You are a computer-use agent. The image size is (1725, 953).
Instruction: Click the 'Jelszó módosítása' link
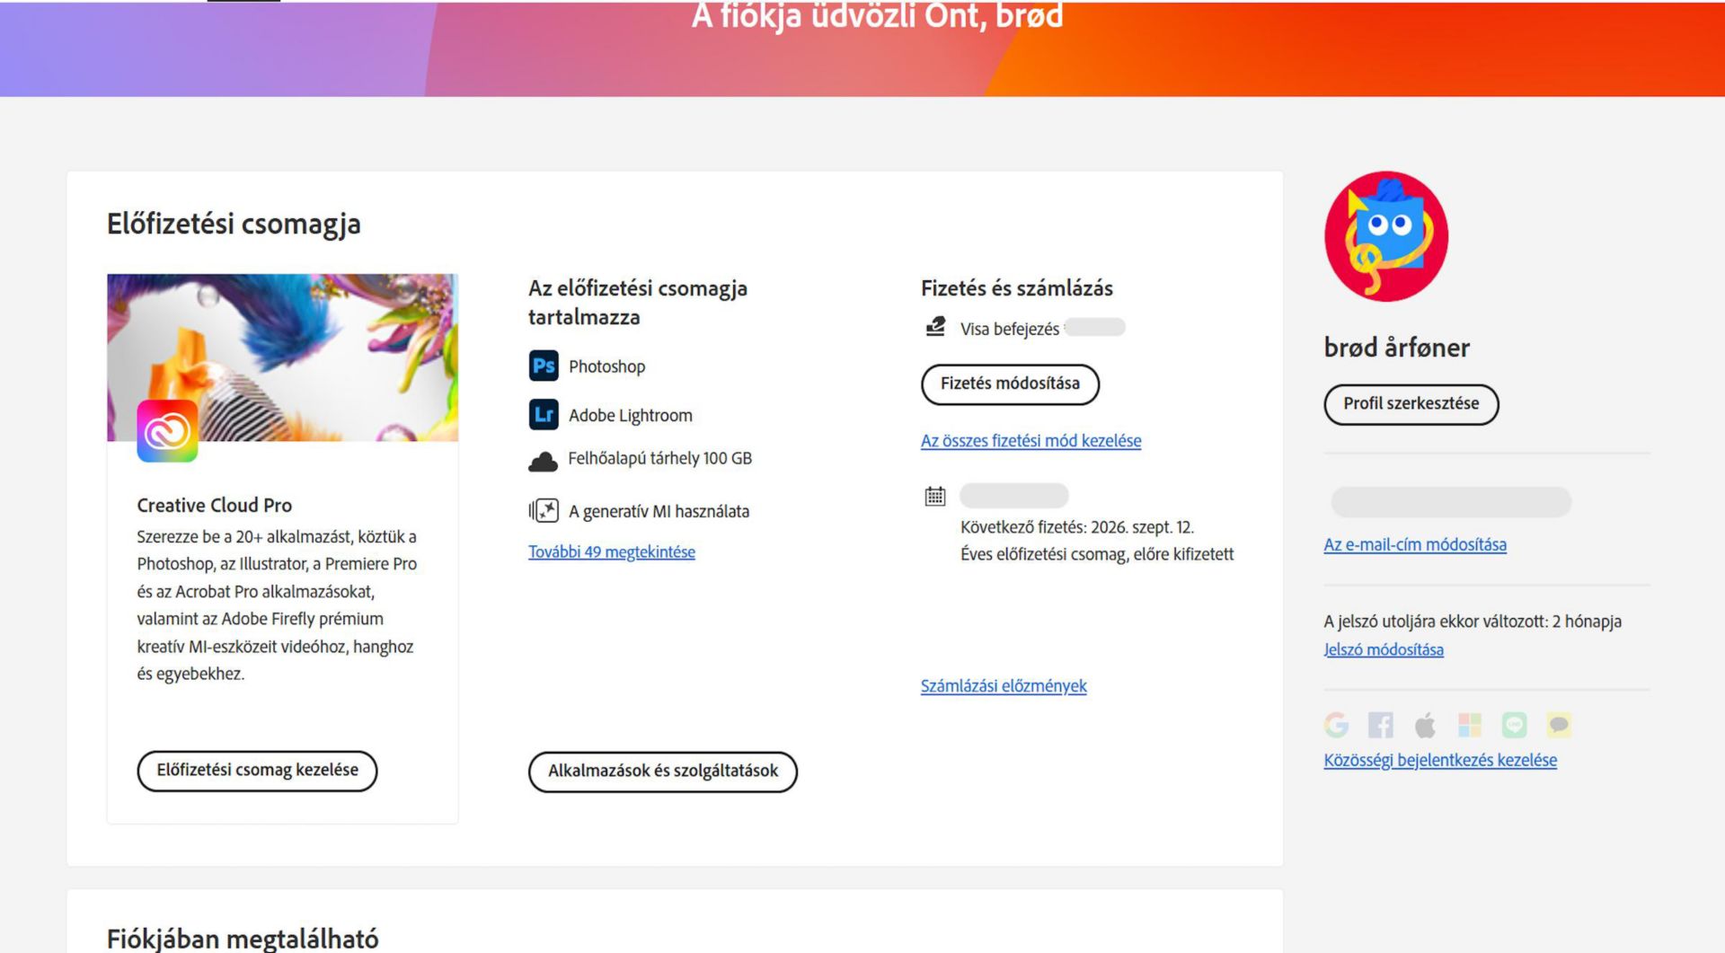click(x=1384, y=649)
